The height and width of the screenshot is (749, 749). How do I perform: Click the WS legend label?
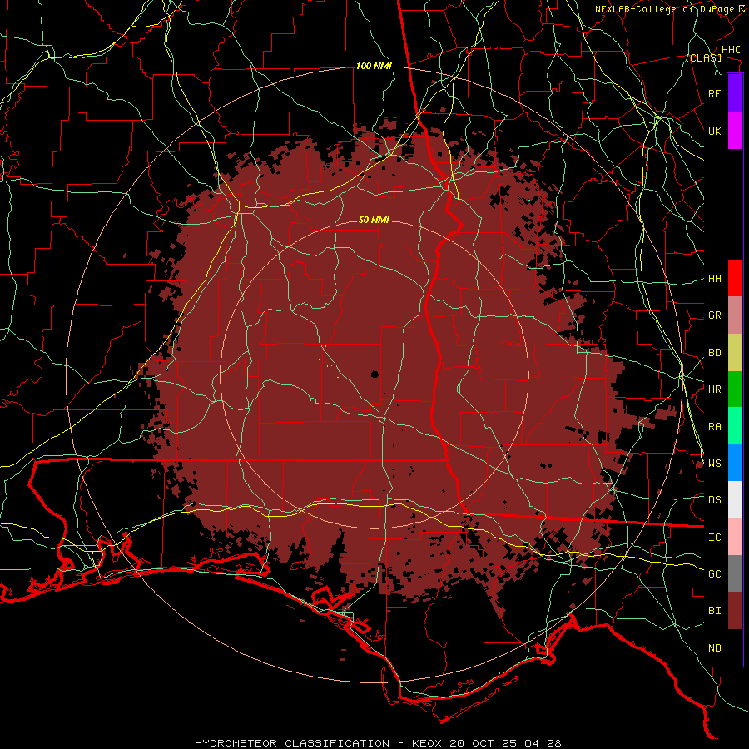coord(715,463)
